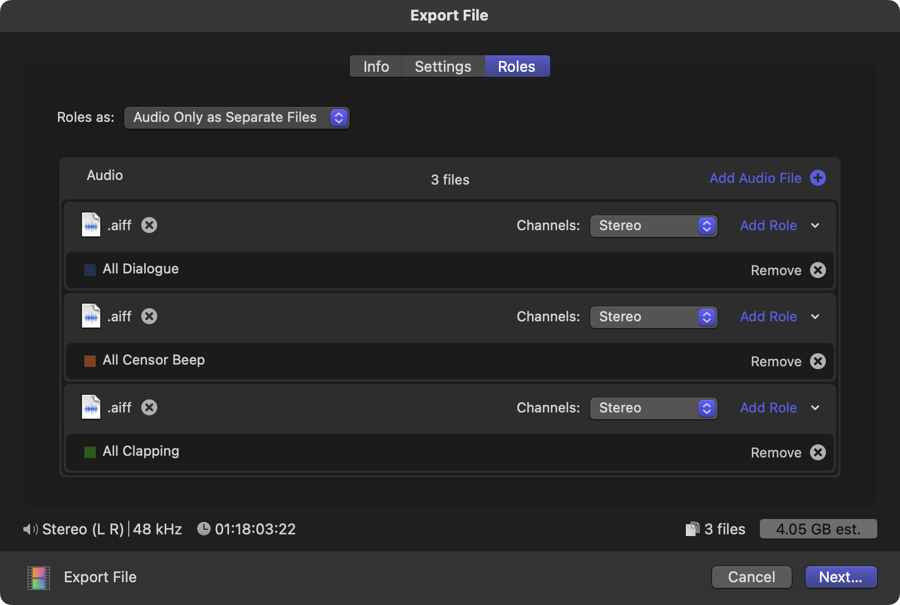Cancel the export dialog
900x605 pixels.
click(x=751, y=577)
